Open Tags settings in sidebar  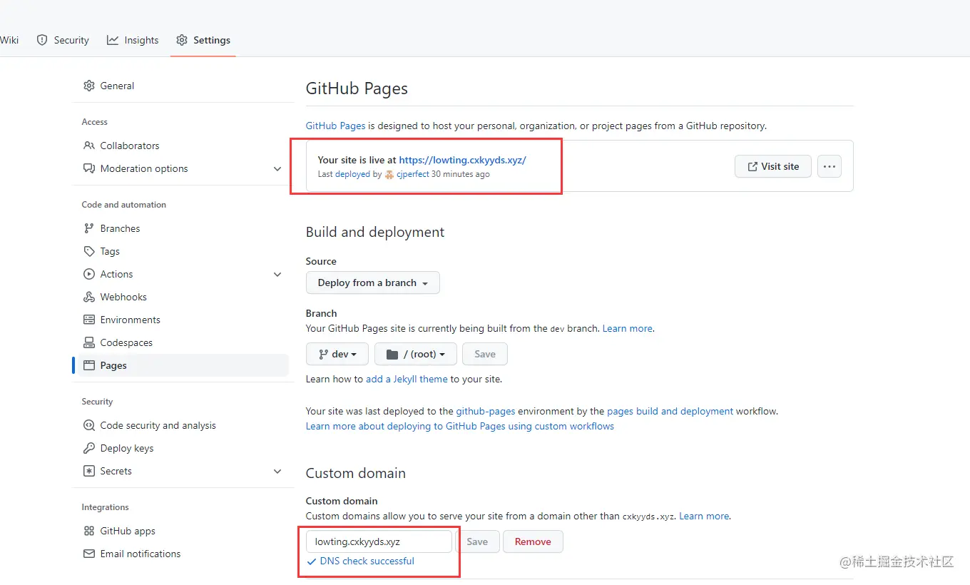click(x=182, y=251)
